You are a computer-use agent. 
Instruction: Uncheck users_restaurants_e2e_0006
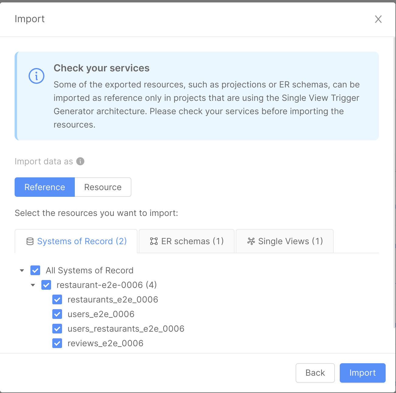[x=57, y=329]
